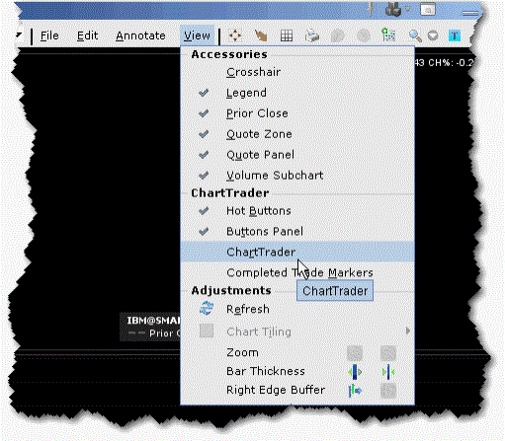Screen dimensions: 505x441
Task: Click the crosshair toolbar icon
Action: (235, 36)
